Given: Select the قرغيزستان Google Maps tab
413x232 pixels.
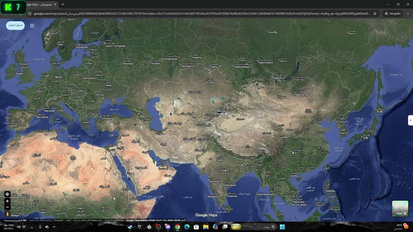Looking at the screenshot, I should click(41, 5).
